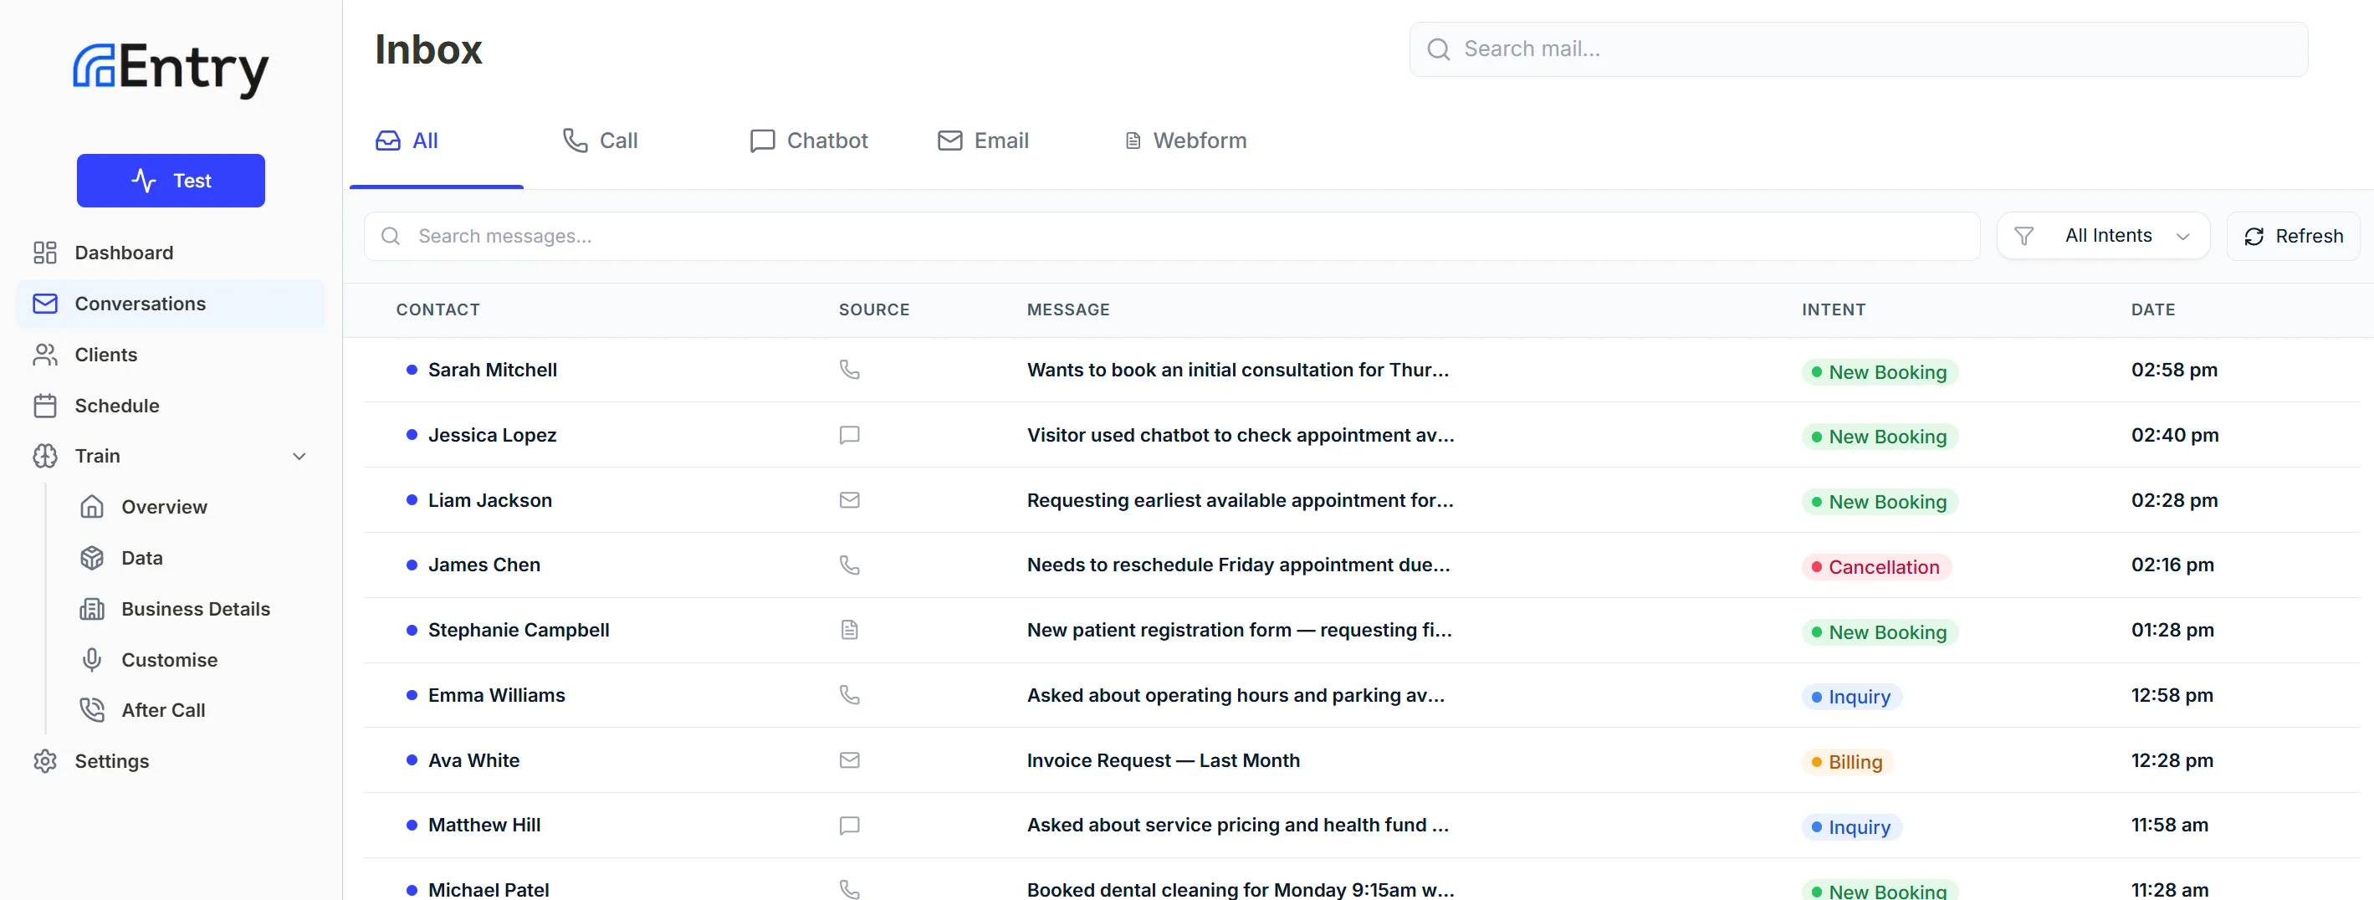Open the Customise training page
Screen dimensions: 2374x900
click(169, 658)
